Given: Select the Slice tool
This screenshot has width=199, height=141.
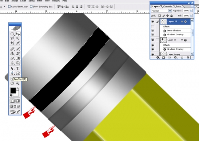Looking at the screenshot, I should pos(18,43).
